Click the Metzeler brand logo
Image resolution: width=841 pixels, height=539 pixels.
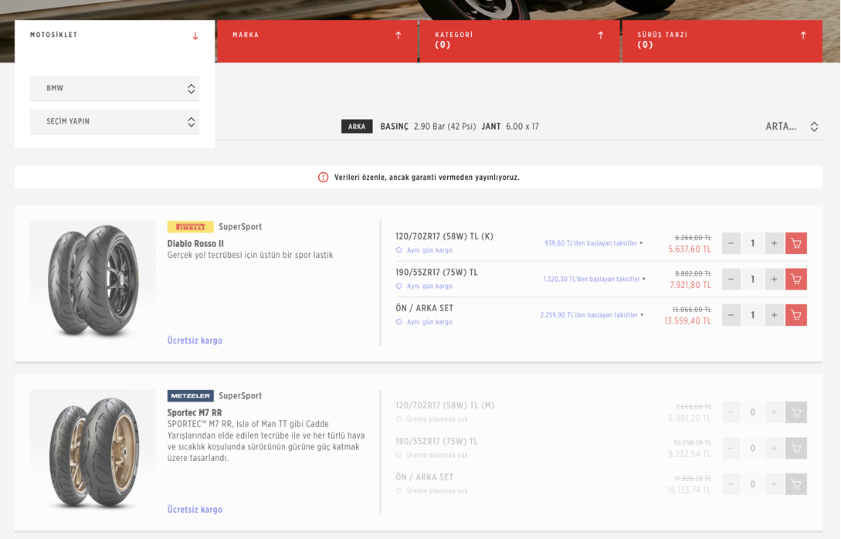(190, 396)
